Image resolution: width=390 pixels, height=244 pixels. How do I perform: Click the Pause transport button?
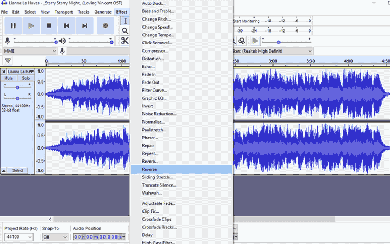pos(13,25)
